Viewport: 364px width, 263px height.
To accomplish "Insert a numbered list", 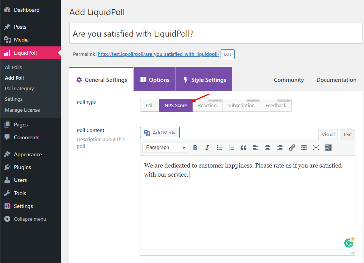I will [232, 148].
